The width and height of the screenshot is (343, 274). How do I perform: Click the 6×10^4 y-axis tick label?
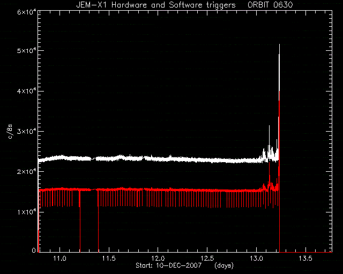(x=26, y=12)
